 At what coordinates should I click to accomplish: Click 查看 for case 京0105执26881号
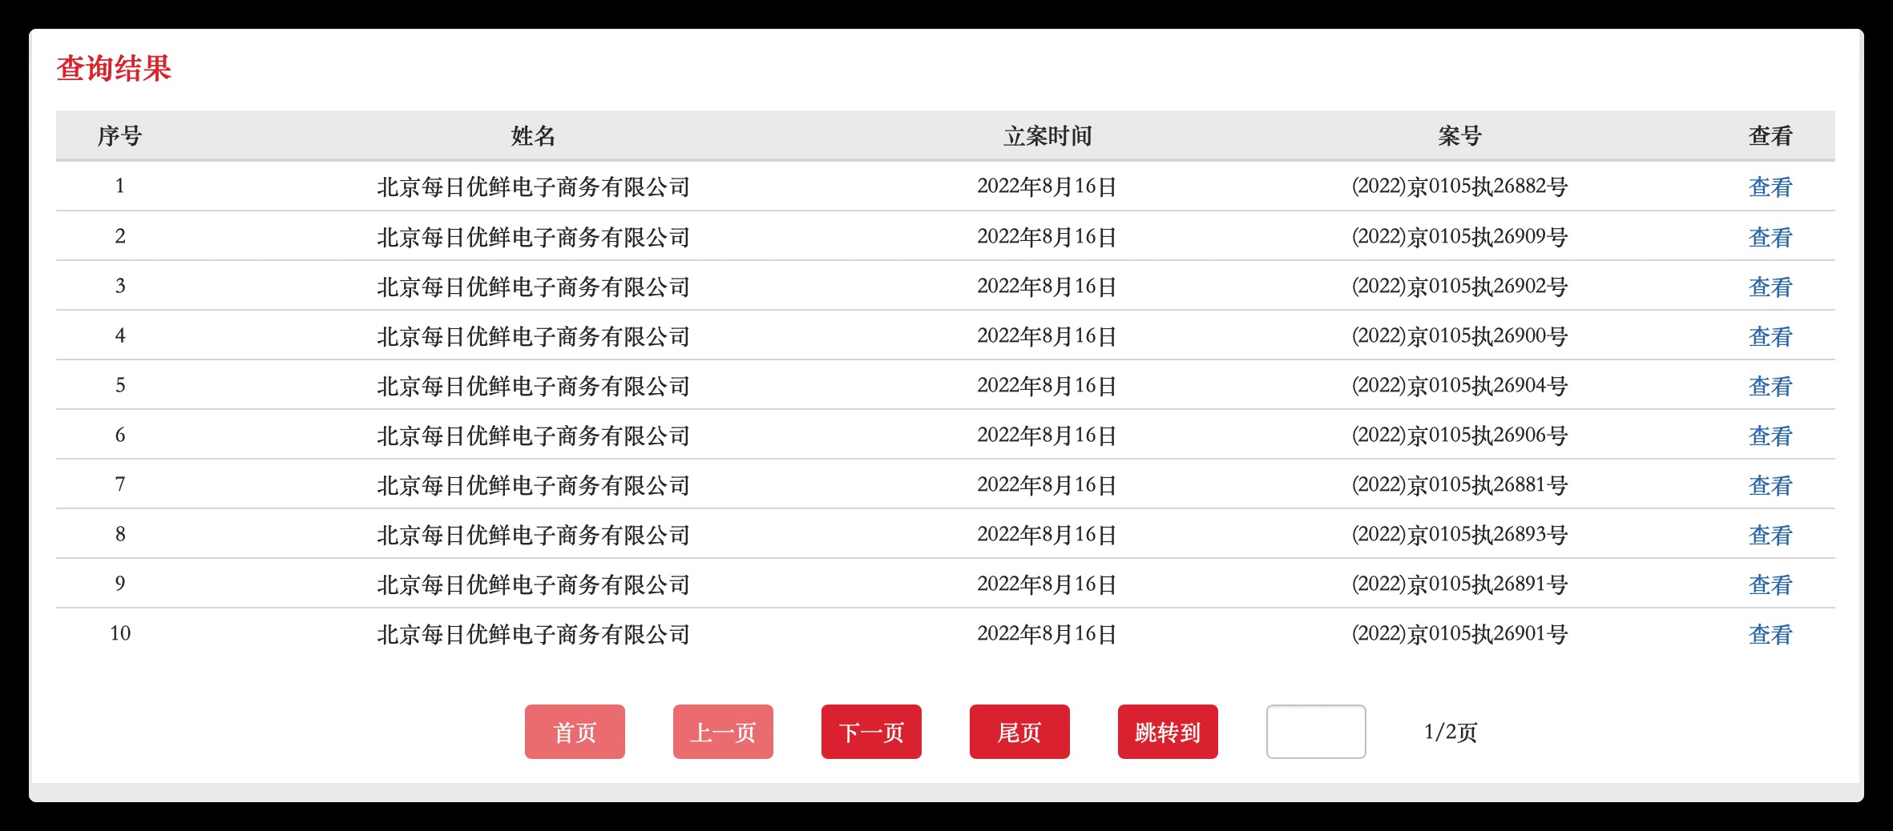1770,485
